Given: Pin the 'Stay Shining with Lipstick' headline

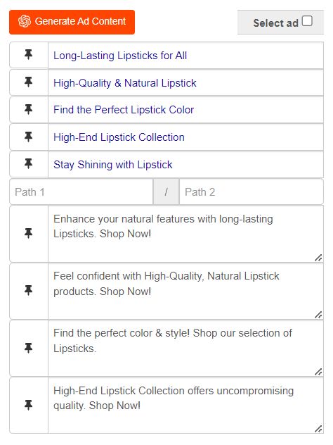Looking at the screenshot, I should pos(28,164).
